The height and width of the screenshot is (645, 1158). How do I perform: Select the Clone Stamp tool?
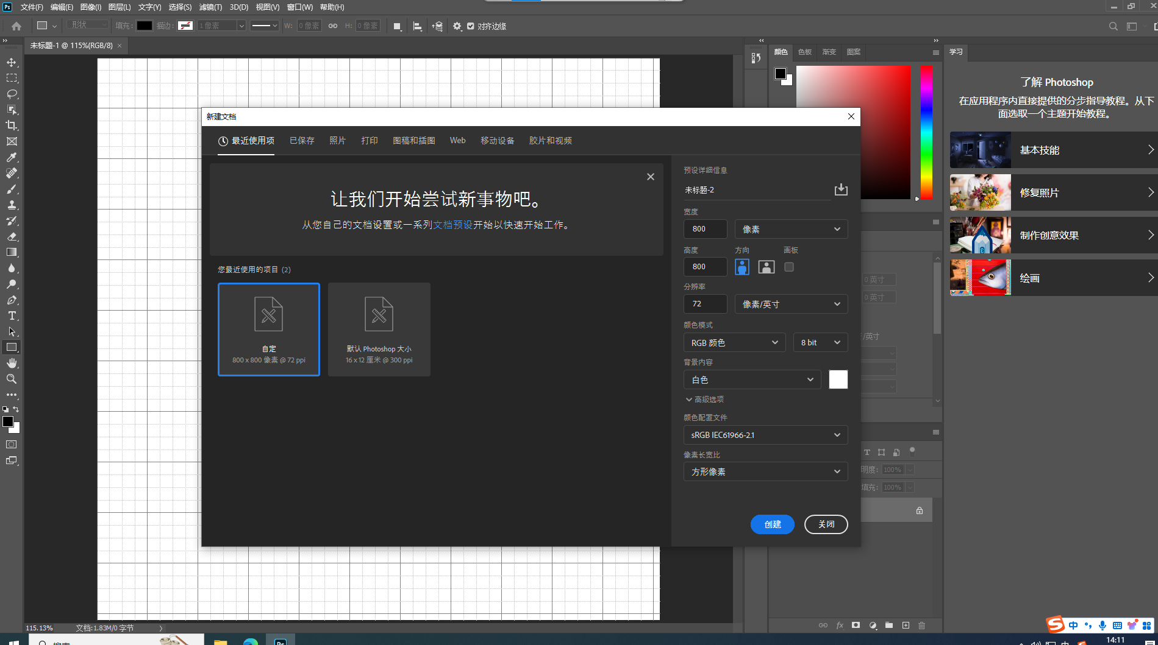coord(12,205)
